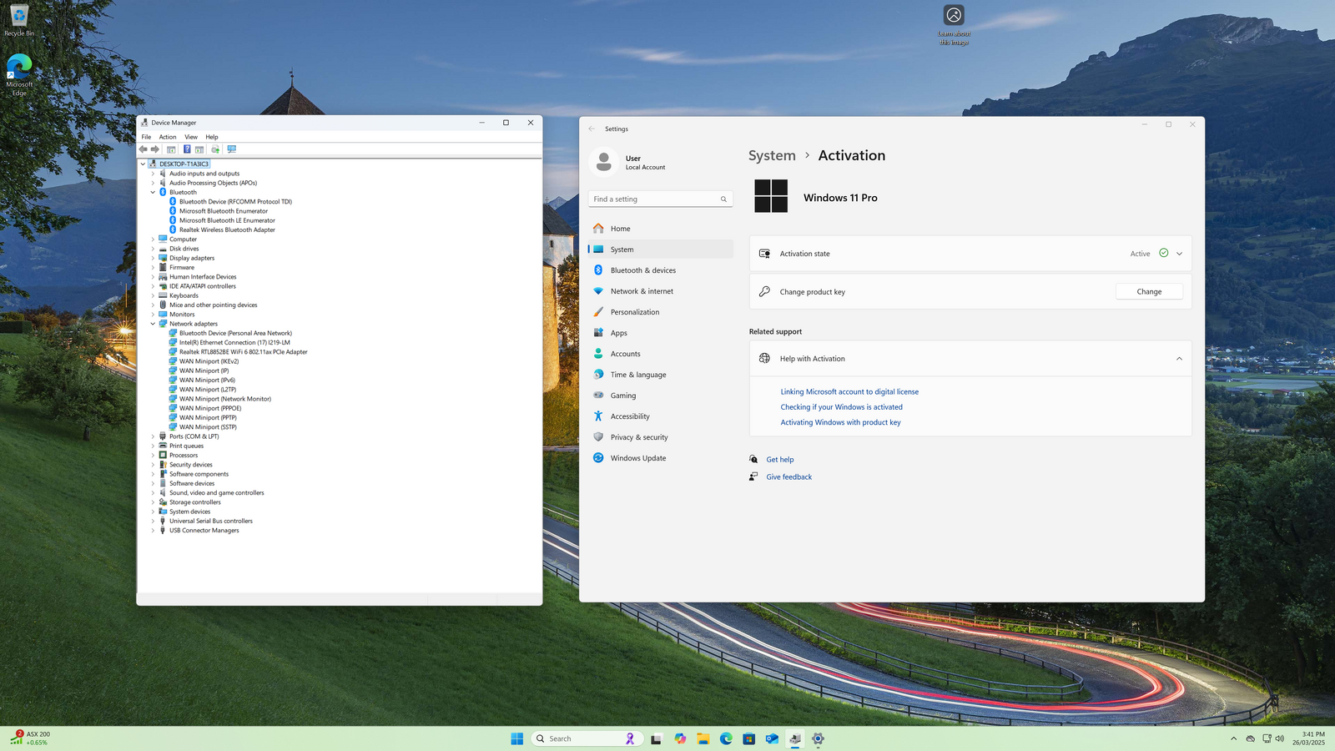Open Accessibility in Settings sidebar
Viewport: 1335px width, 751px height.
(x=661, y=416)
